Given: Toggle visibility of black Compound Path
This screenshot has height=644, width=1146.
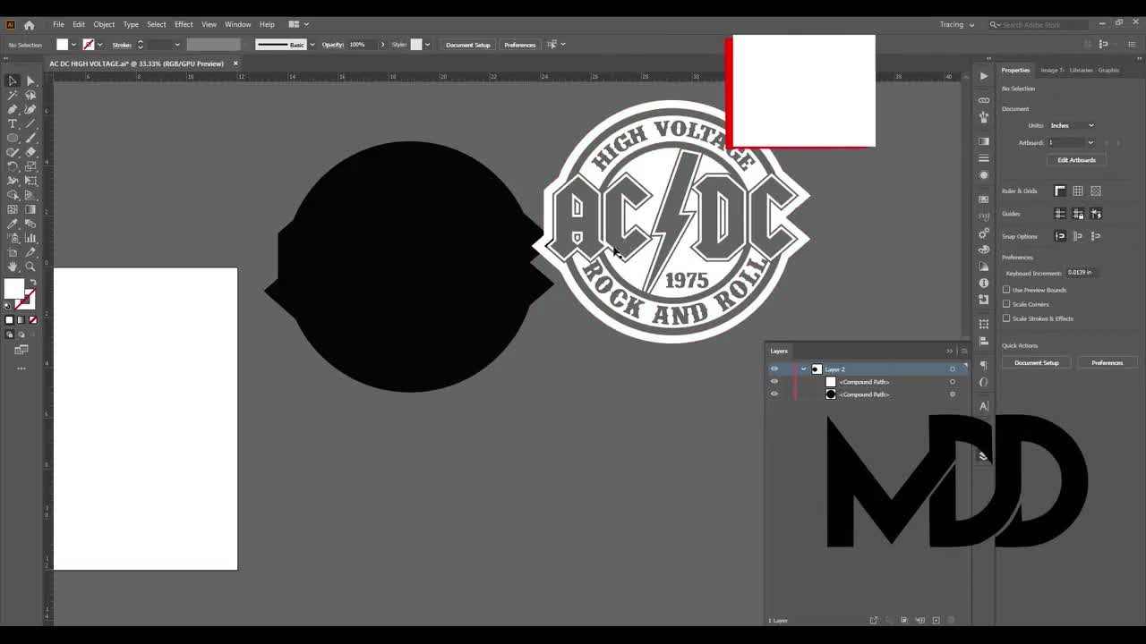Looking at the screenshot, I should [x=774, y=394].
